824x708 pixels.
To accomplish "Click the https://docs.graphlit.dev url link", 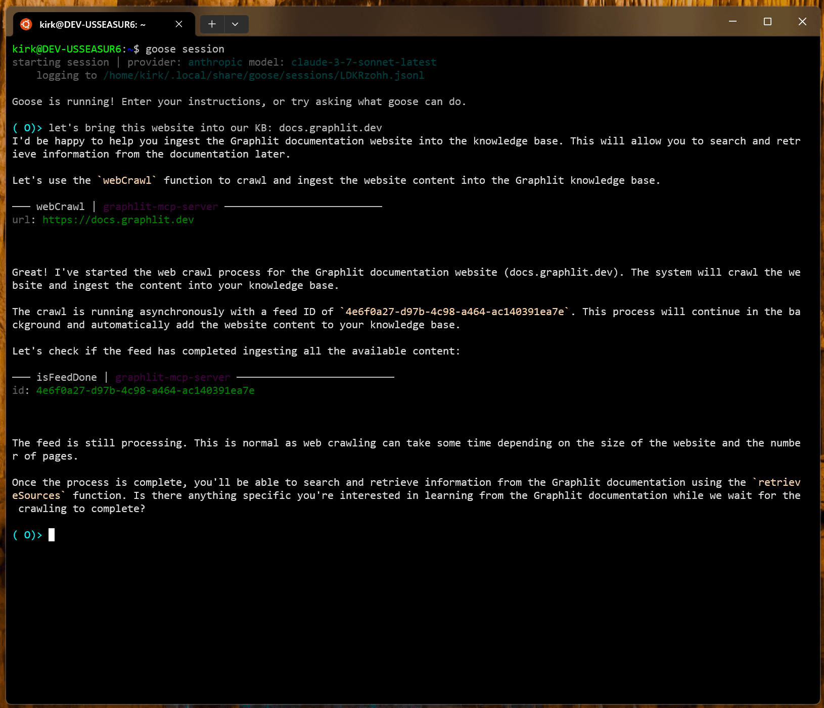I will click(x=118, y=220).
